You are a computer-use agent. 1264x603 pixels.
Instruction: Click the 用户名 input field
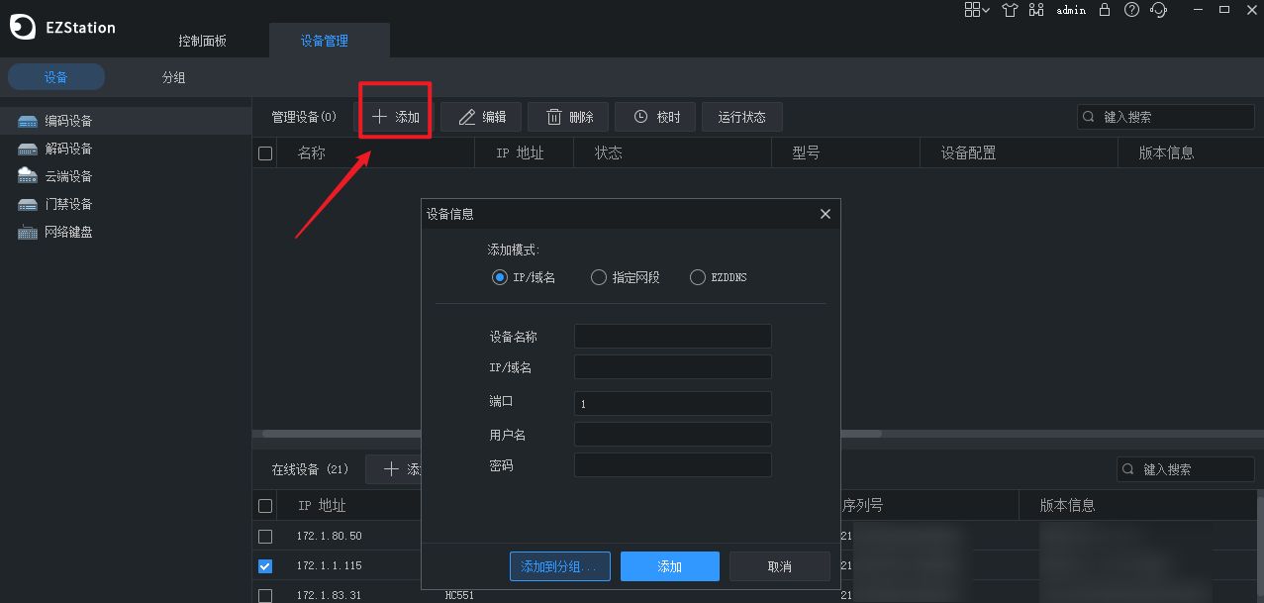[672, 434]
